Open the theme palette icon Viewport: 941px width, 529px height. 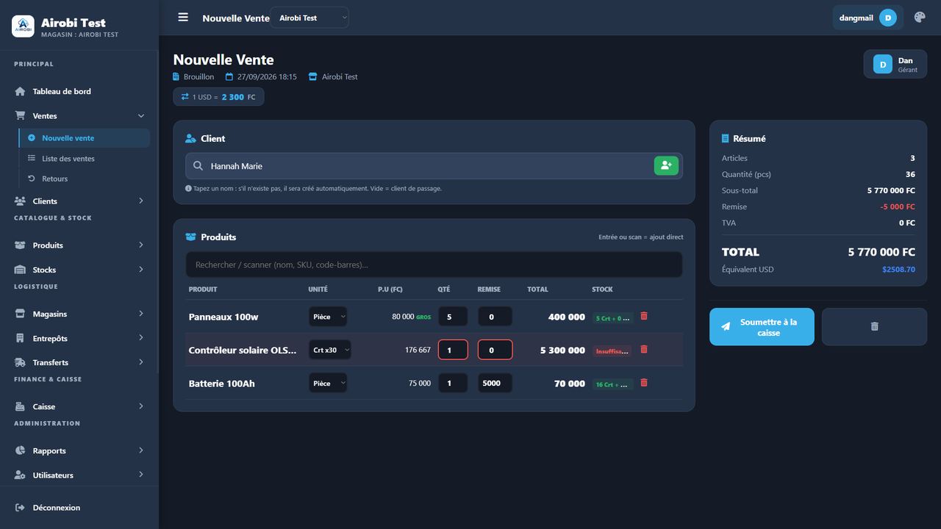click(920, 18)
